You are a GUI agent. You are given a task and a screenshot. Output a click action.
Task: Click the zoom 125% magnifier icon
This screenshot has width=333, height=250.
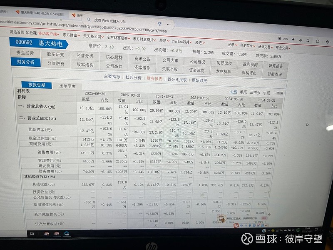click(x=280, y=38)
